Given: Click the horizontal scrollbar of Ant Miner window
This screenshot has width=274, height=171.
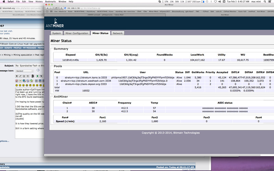Looking at the screenshot, I should tap(152, 155).
